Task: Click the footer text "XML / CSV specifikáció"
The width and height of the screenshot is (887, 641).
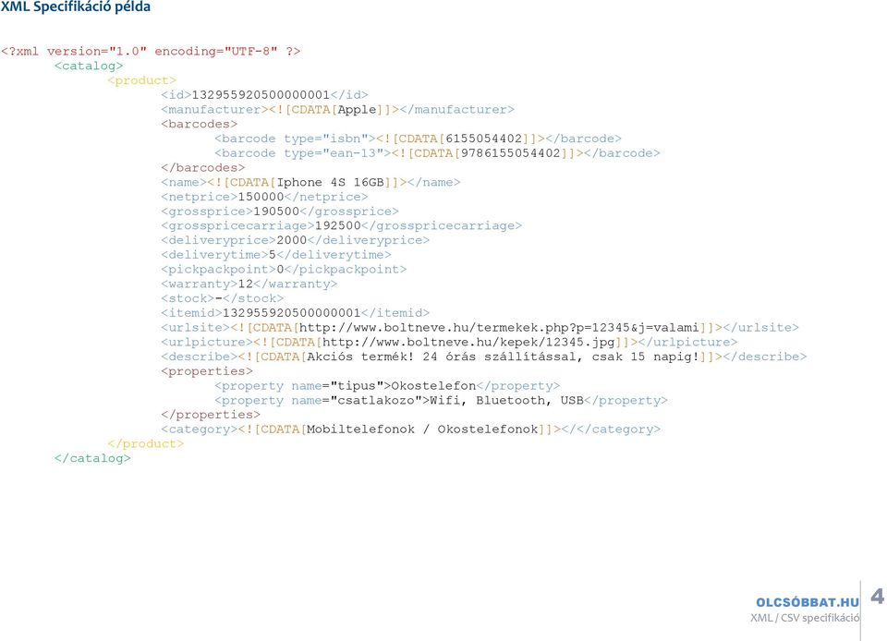Action: [x=805, y=618]
